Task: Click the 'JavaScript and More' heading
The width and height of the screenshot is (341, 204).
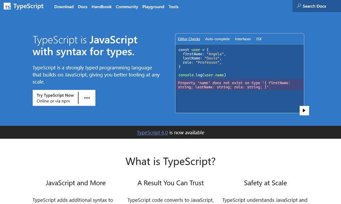Action: click(x=76, y=183)
